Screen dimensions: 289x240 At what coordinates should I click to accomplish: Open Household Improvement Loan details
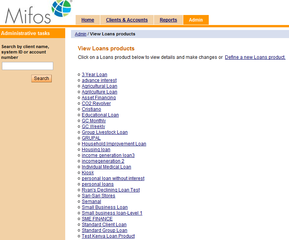click(x=114, y=144)
